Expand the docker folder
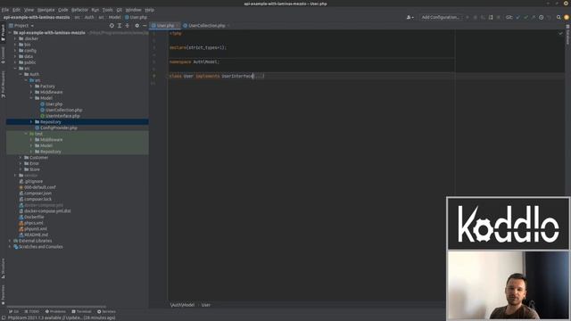 15,38
